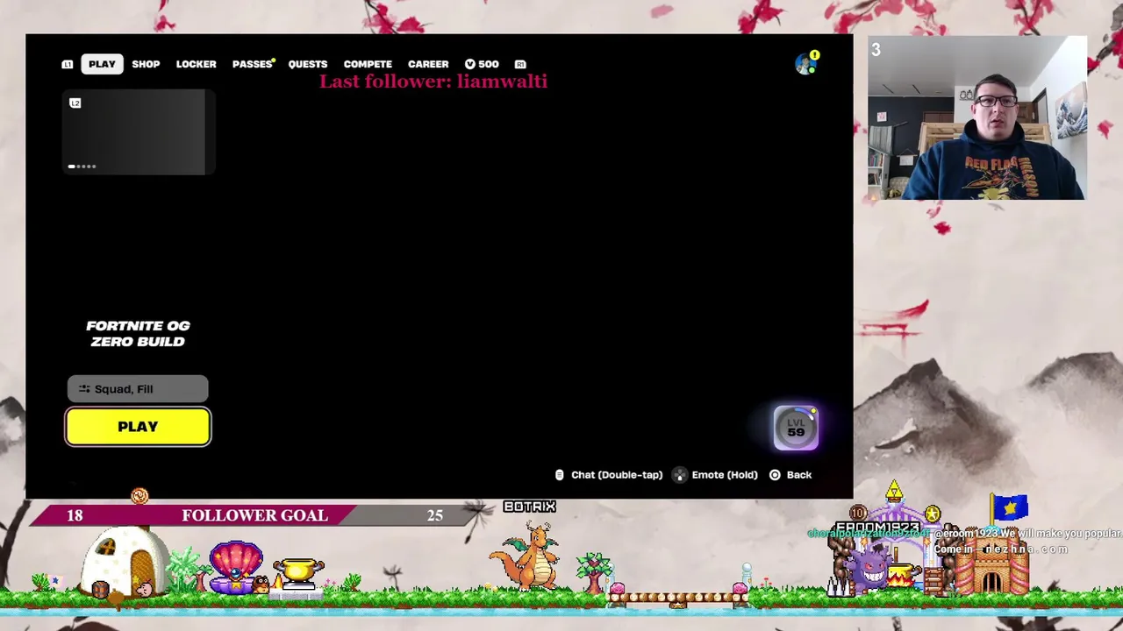Click the mode tile page indicator dots

coord(82,167)
